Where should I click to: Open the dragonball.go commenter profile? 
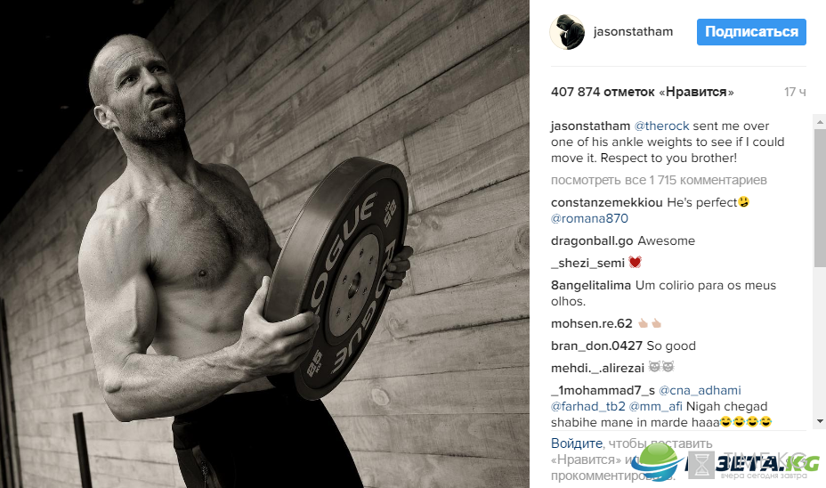[x=592, y=240]
